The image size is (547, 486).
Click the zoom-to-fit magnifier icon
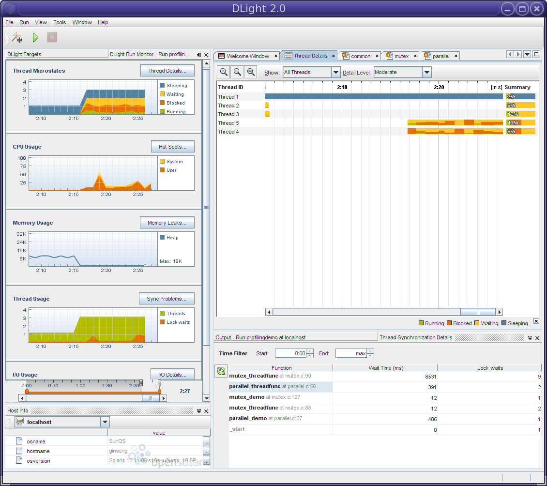pyautogui.click(x=251, y=72)
